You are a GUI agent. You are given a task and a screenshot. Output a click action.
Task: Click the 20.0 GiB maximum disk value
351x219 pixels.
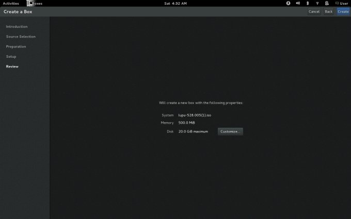pyautogui.click(x=193, y=131)
